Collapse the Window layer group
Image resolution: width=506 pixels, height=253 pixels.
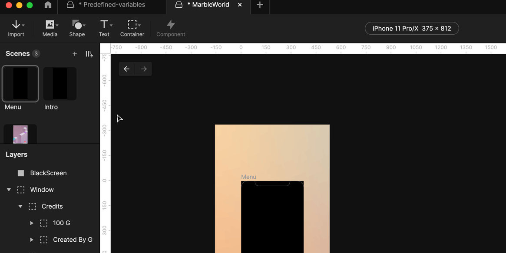tap(9, 190)
